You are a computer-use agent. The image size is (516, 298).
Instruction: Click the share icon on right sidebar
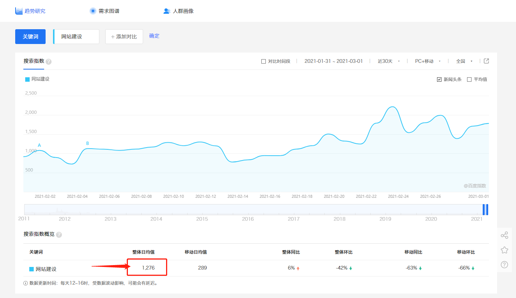pos(504,236)
